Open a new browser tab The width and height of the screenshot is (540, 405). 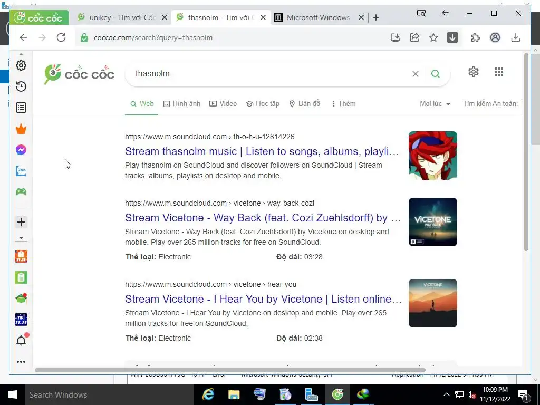tap(376, 17)
